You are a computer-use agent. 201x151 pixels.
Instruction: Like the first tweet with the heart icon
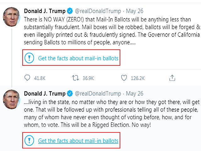point(124,78)
